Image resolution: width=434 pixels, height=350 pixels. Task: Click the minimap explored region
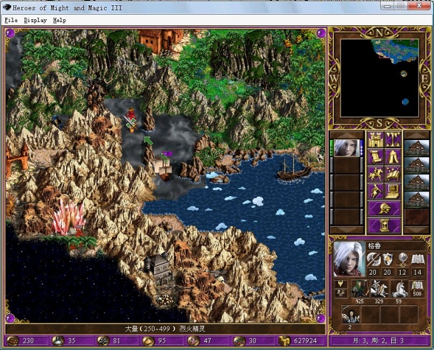tap(396, 51)
